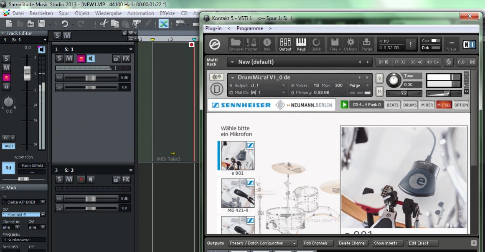The width and height of the screenshot is (485, 252).
Task: Open New (default) multi rack dropdown
Action: tap(232, 62)
